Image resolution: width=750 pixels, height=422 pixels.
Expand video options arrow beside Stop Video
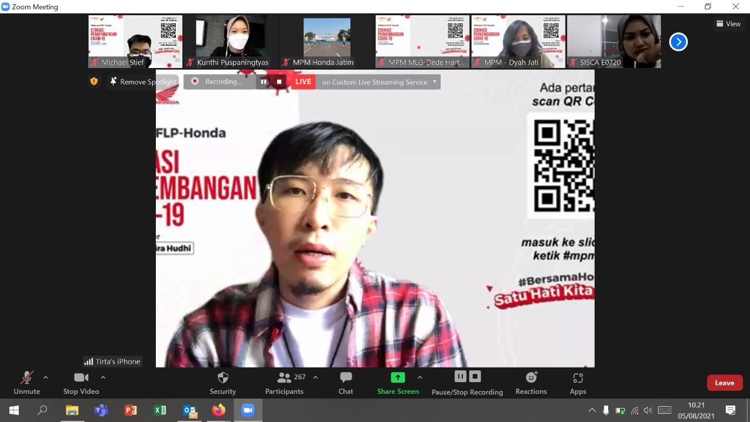103,377
